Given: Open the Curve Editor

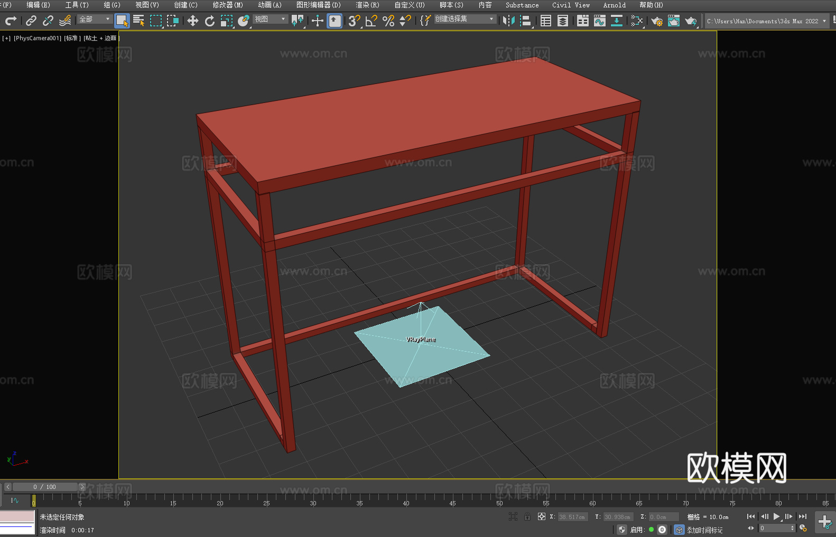Looking at the screenshot, I should pyautogui.click(x=600, y=21).
